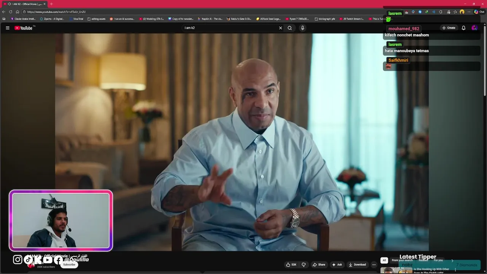This screenshot has height=274, width=487.
Task: Open the three-dot more actions menu under video
Action: pos(374,264)
